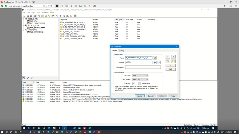Screen dimensions: 239x134
Task: Open the Edit menu
Action: tap(28, 13)
